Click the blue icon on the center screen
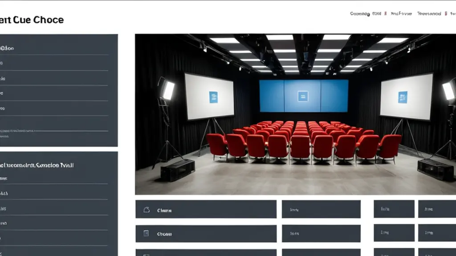This screenshot has width=456, height=256. point(303,96)
